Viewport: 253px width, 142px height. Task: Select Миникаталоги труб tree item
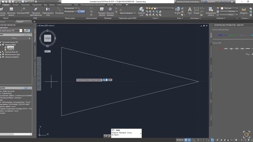(12, 54)
